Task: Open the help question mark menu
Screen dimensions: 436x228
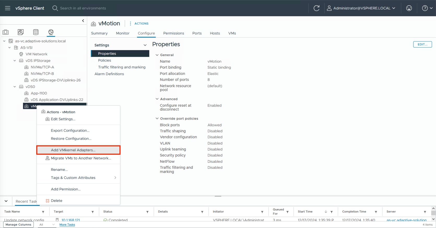Action: 427,8
